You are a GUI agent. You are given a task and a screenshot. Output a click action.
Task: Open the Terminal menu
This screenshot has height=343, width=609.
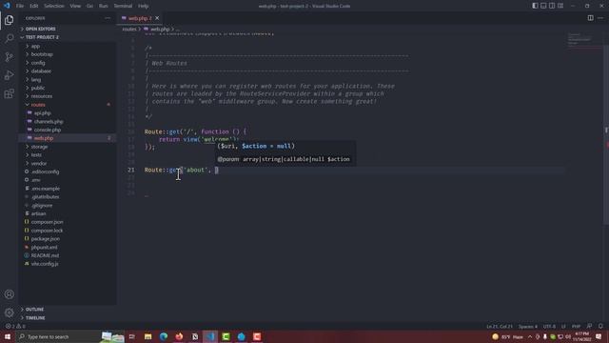click(x=123, y=6)
